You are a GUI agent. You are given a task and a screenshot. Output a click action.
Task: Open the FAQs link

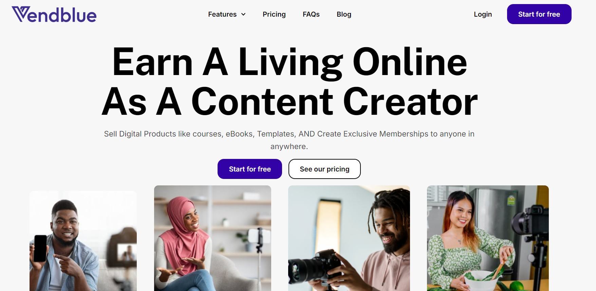311,14
